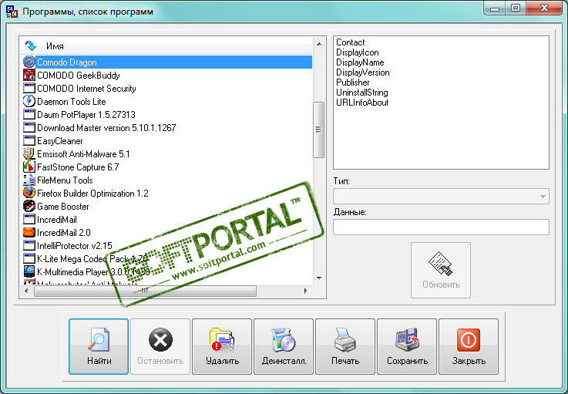Click the IntelliProtector v2.15 icon
Screen dimensions: 568x394
pyautogui.click(x=29, y=245)
